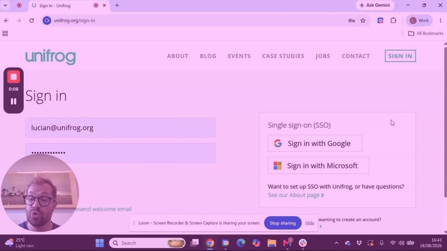
Task: Open the weather widget 25°C Light rain
Action: (x=19, y=243)
